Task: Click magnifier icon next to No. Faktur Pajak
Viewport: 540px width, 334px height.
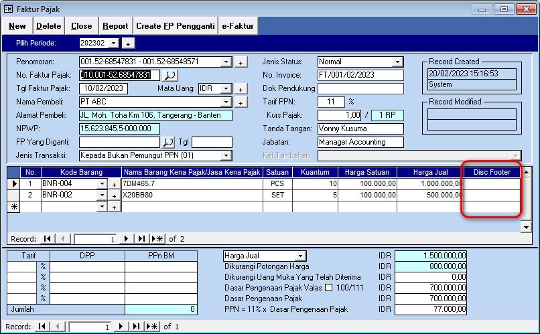Action: pos(170,75)
